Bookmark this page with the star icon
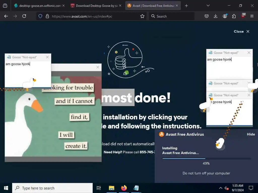Viewport: 258px width, 193px height. coord(142,16)
